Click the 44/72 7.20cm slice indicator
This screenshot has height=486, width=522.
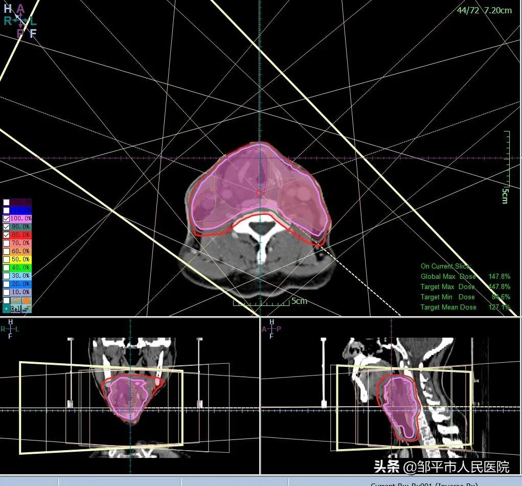click(x=484, y=10)
